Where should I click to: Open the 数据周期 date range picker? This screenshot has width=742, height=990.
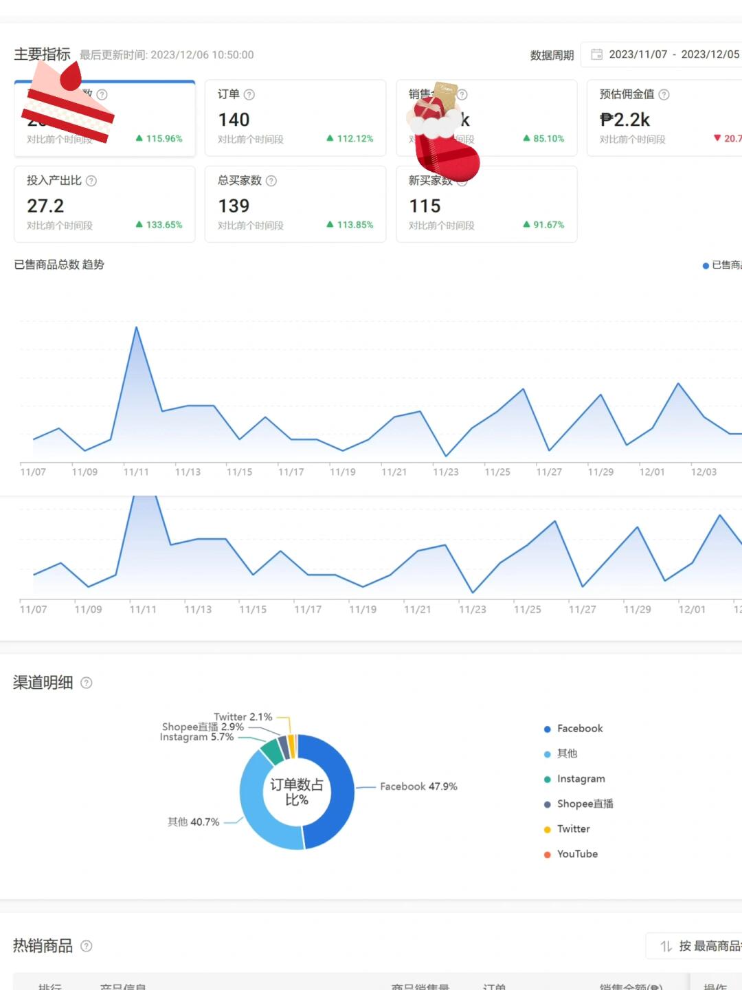click(x=662, y=54)
